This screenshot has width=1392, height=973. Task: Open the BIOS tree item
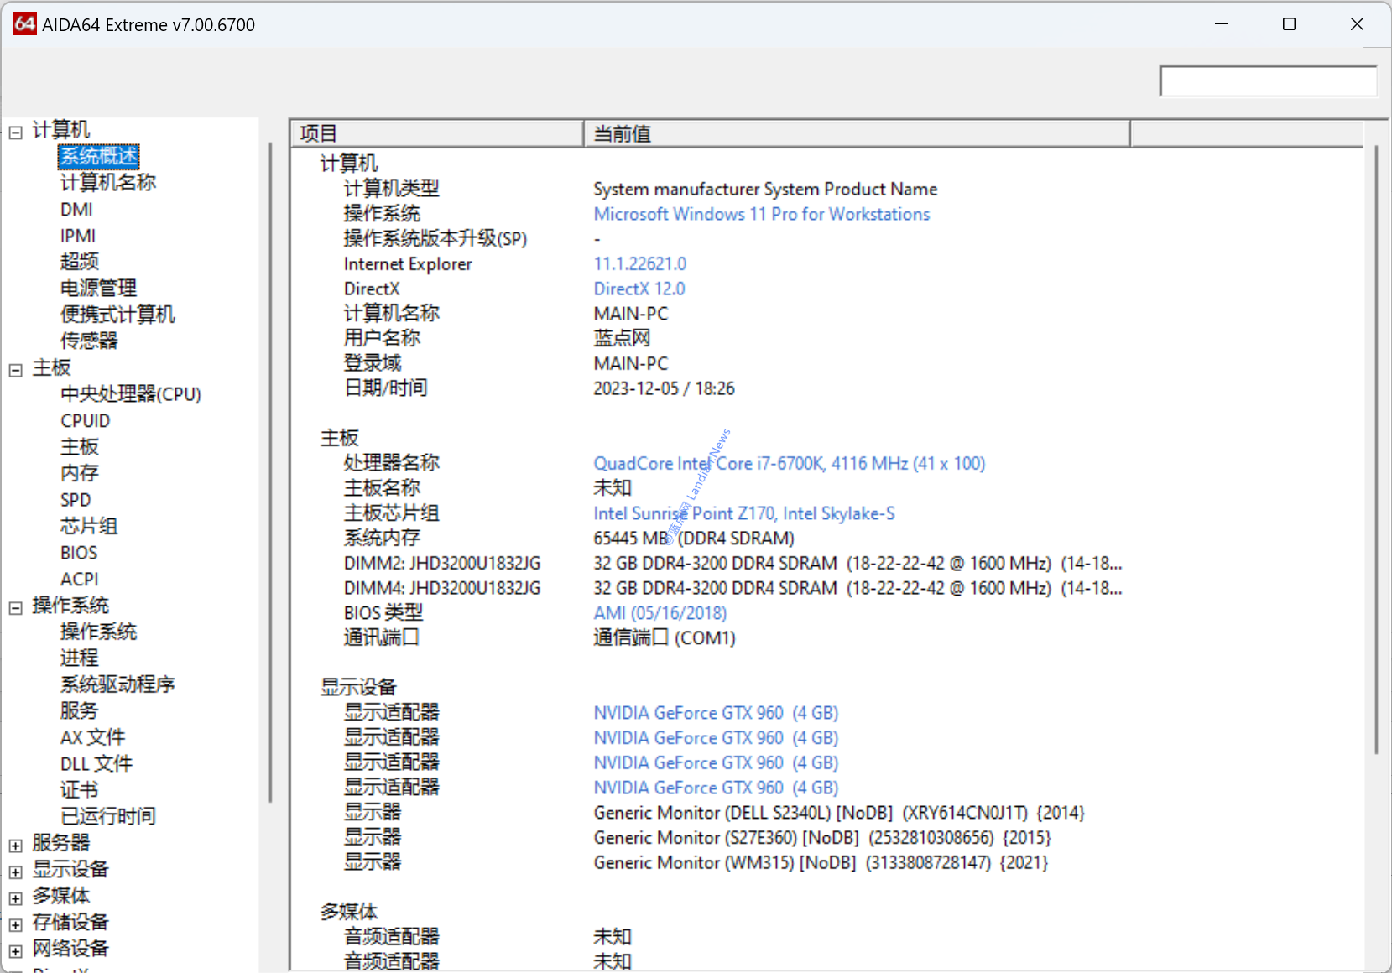[79, 553]
